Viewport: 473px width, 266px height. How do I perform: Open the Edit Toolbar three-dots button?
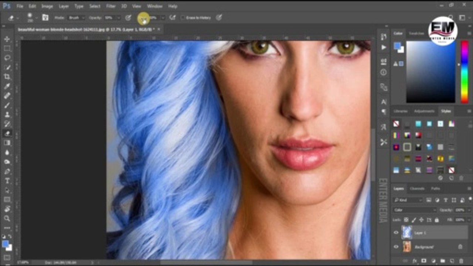(x=7, y=228)
